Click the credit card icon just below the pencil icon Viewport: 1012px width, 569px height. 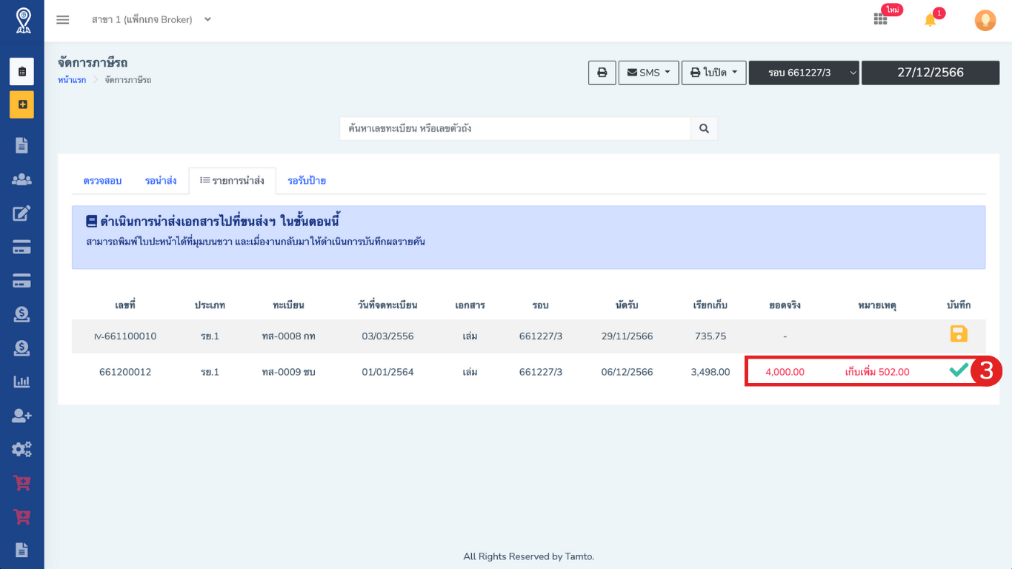point(22,247)
